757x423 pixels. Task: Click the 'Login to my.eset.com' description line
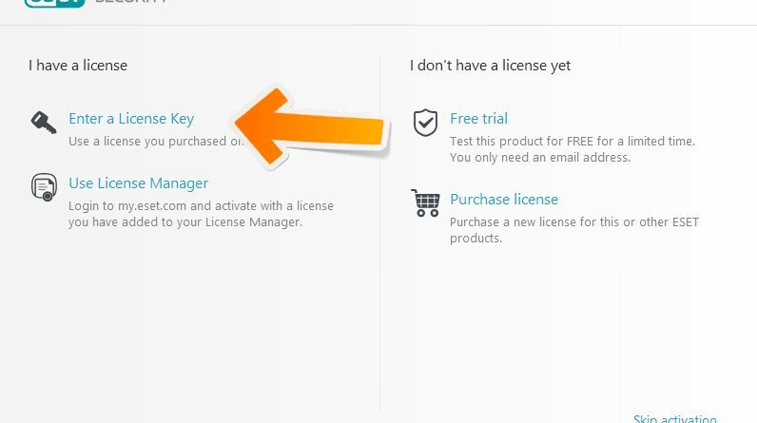tap(201, 205)
